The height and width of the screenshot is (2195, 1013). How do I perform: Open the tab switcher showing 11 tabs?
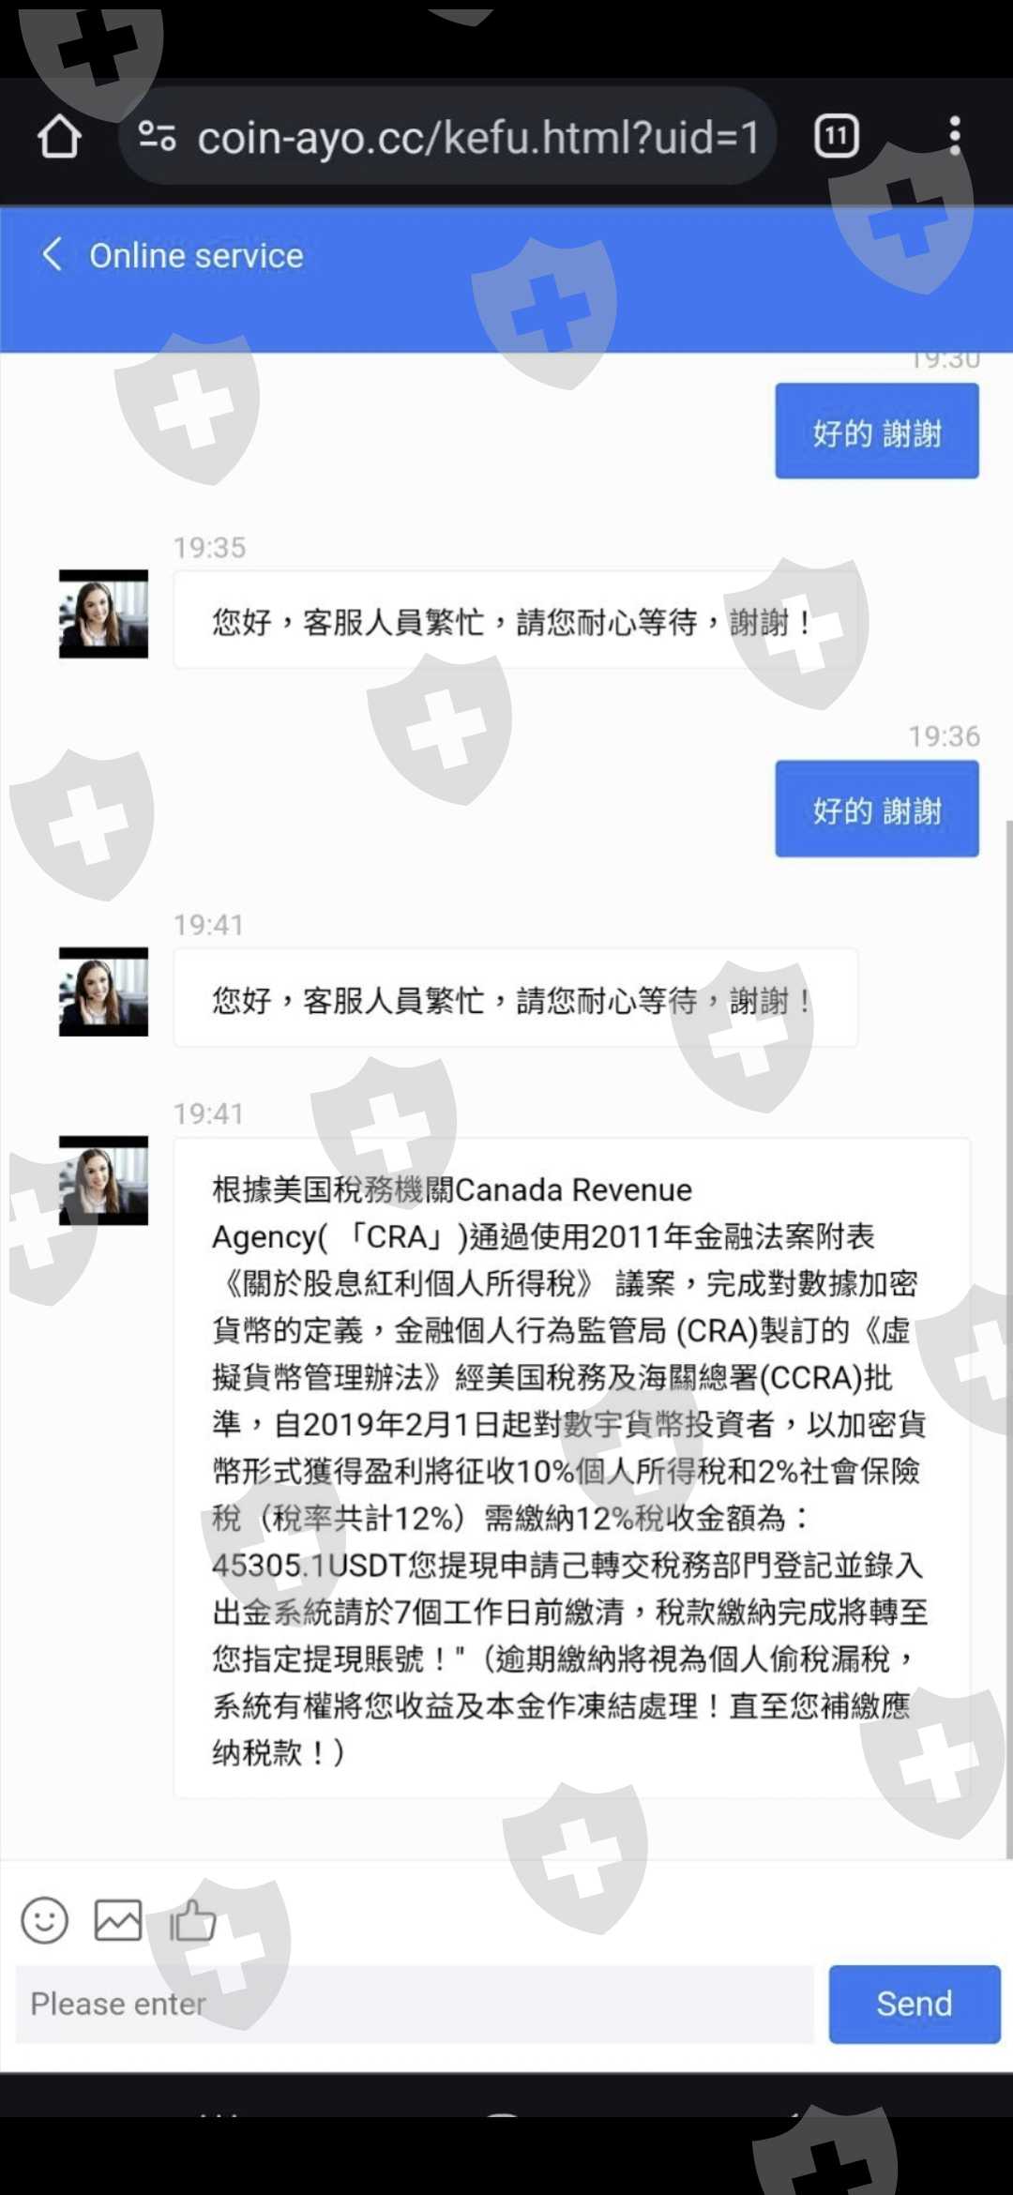point(836,137)
